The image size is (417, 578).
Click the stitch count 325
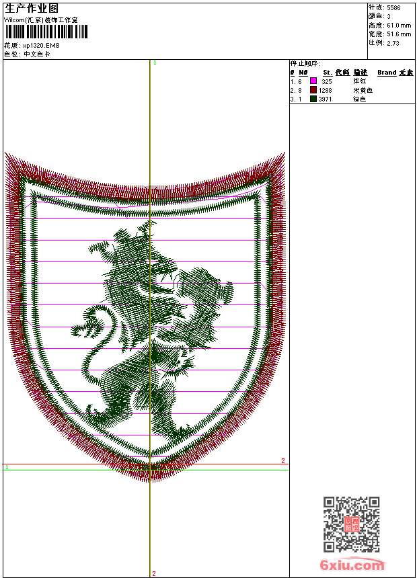(x=327, y=81)
